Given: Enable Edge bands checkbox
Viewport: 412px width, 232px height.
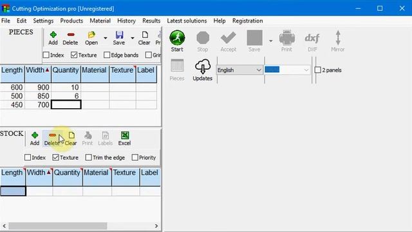Looking at the screenshot, I should pos(107,55).
